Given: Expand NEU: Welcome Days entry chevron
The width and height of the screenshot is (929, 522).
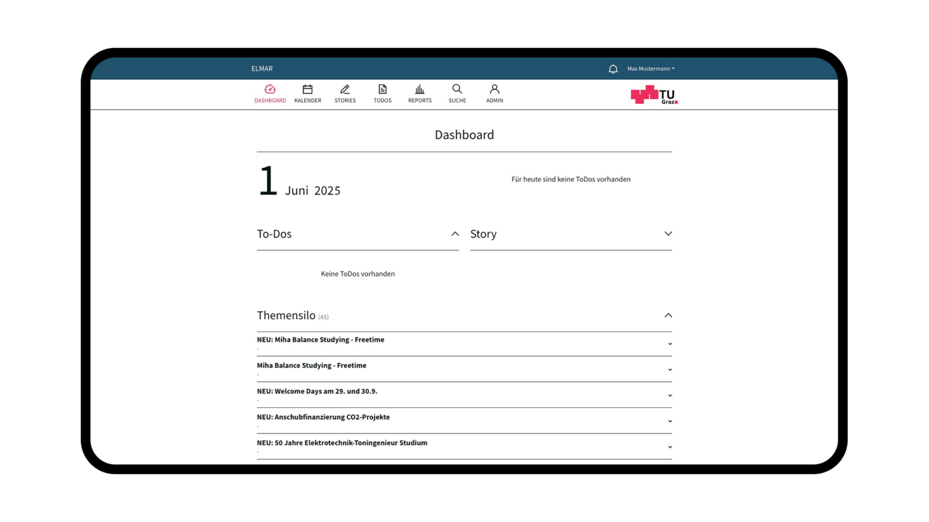Looking at the screenshot, I should click(670, 396).
